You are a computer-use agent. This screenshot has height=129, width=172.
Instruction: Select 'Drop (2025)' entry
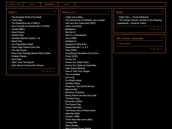tap(71, 50)
